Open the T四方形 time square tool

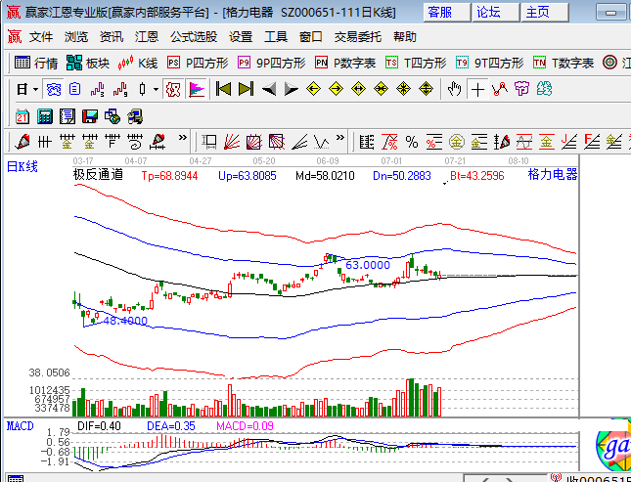point(416,63)
